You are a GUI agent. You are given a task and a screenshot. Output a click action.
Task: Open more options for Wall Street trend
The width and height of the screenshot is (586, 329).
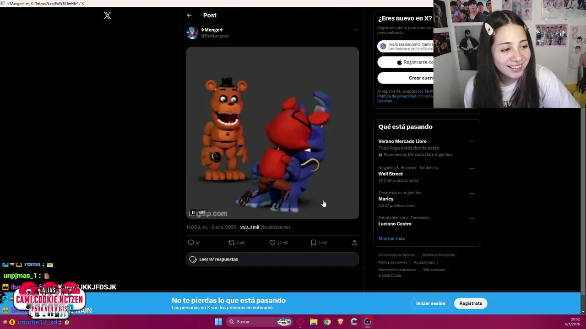(x=472, y=169)
